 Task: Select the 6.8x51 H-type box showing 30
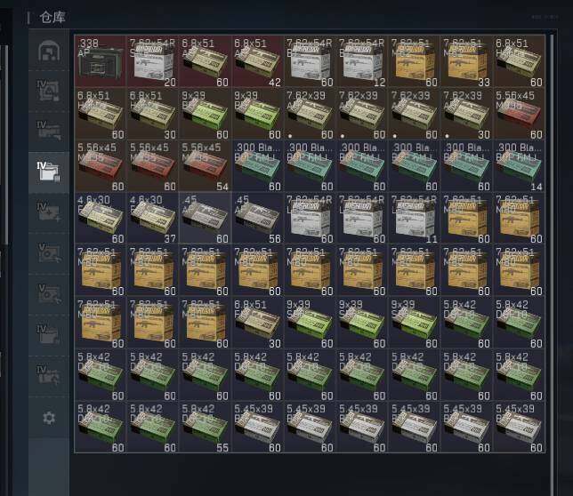point(153,114)
